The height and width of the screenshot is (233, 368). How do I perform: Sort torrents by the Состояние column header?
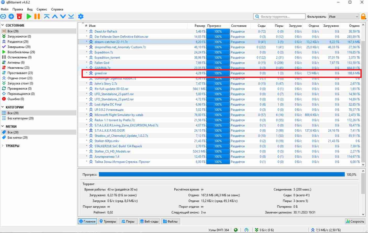239,26
